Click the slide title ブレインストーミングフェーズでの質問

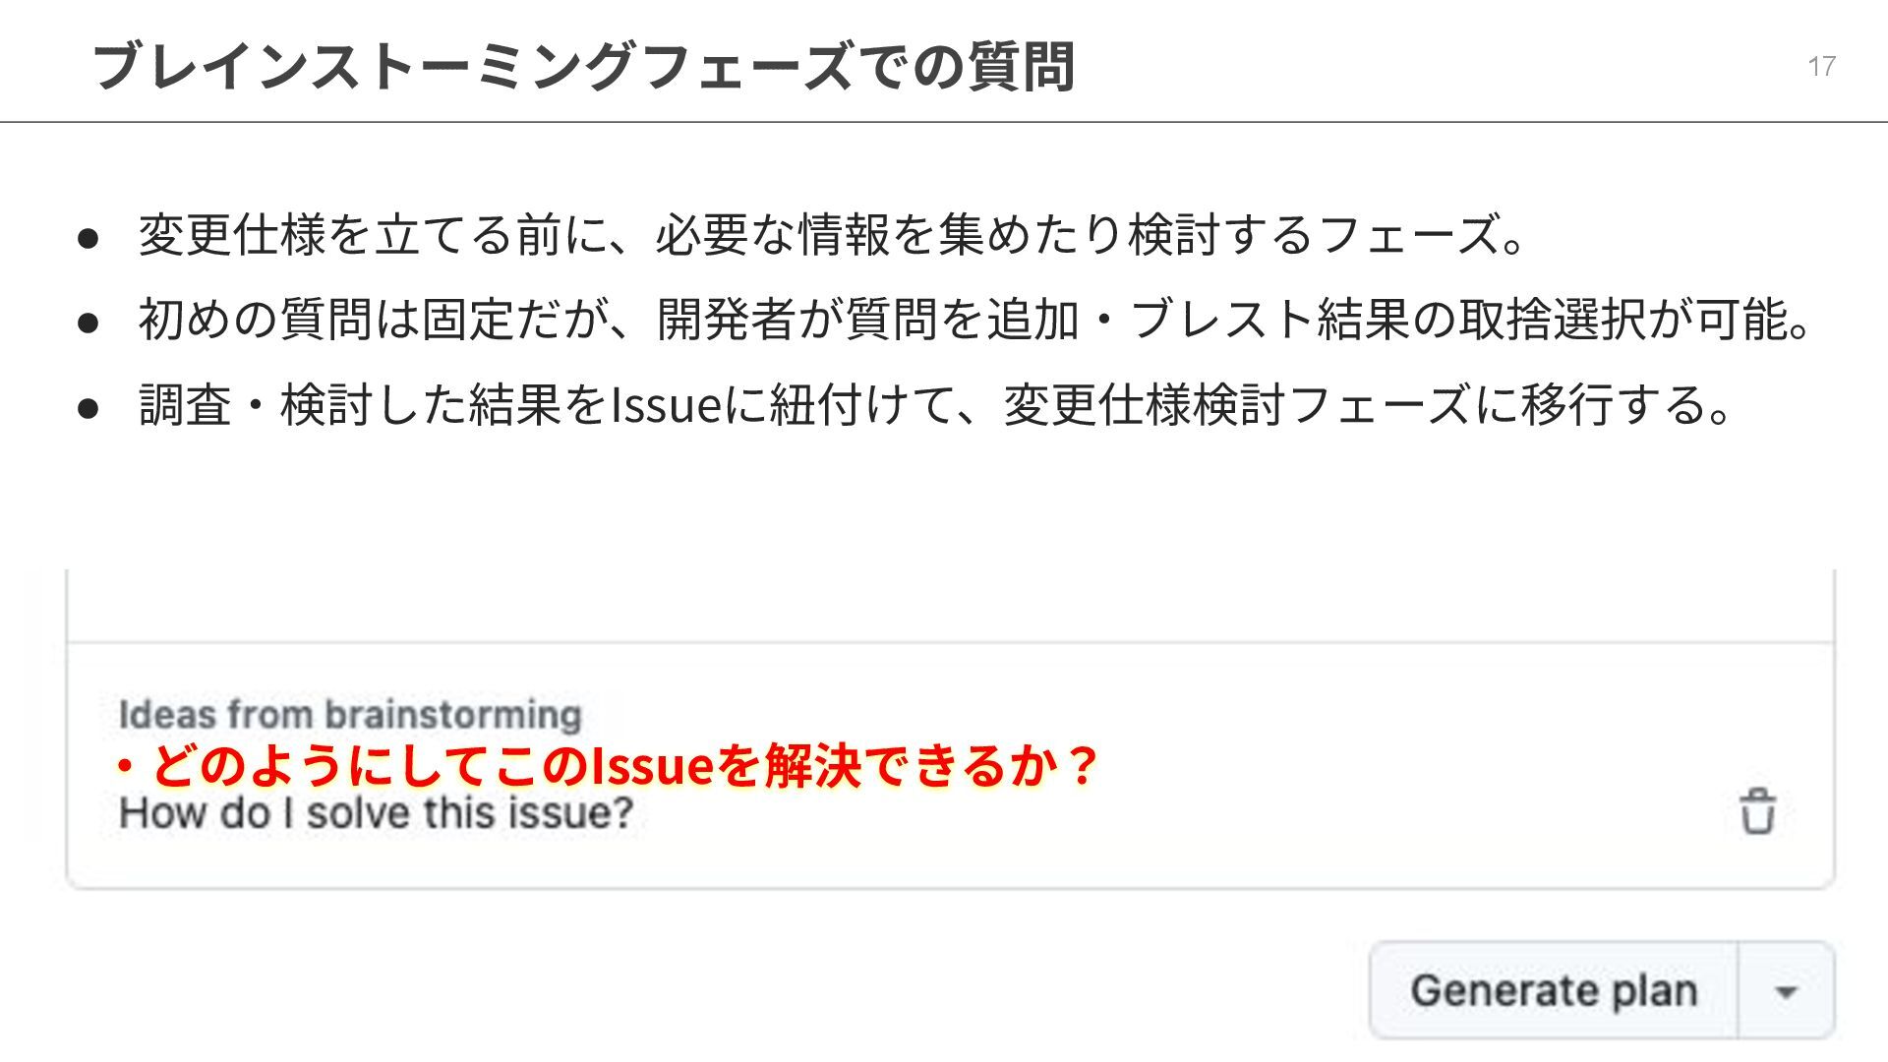point(583,66)
